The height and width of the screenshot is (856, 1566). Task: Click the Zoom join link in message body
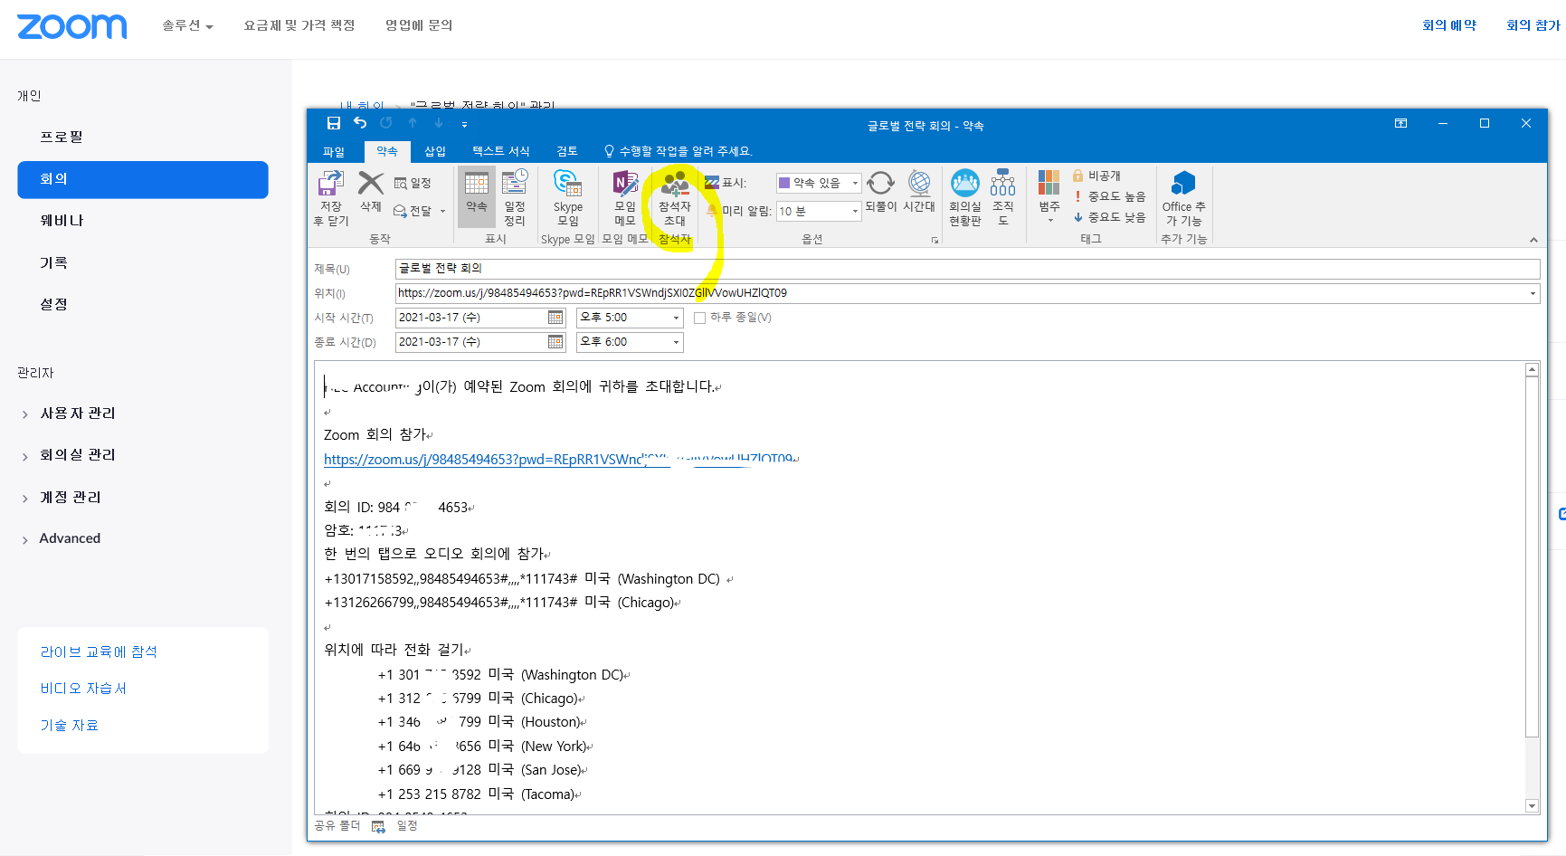click(x=558, y=460)
